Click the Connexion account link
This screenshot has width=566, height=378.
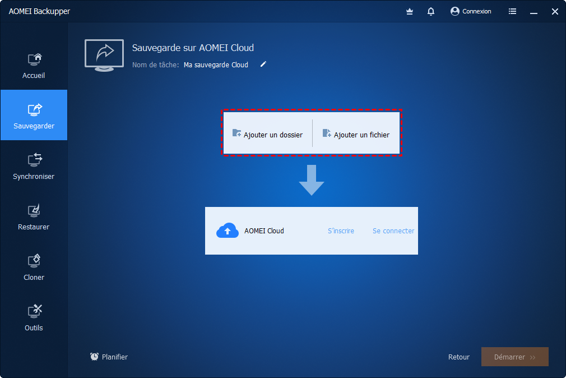click(x=471, y=11)
